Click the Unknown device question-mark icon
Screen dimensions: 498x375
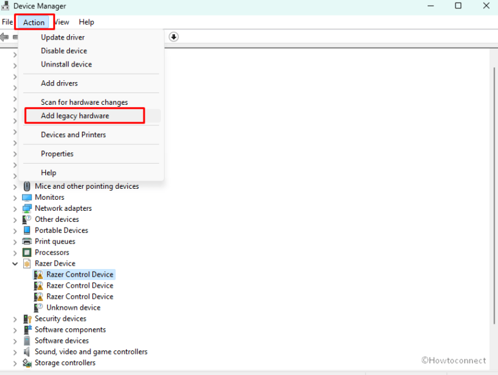point(38,308)
